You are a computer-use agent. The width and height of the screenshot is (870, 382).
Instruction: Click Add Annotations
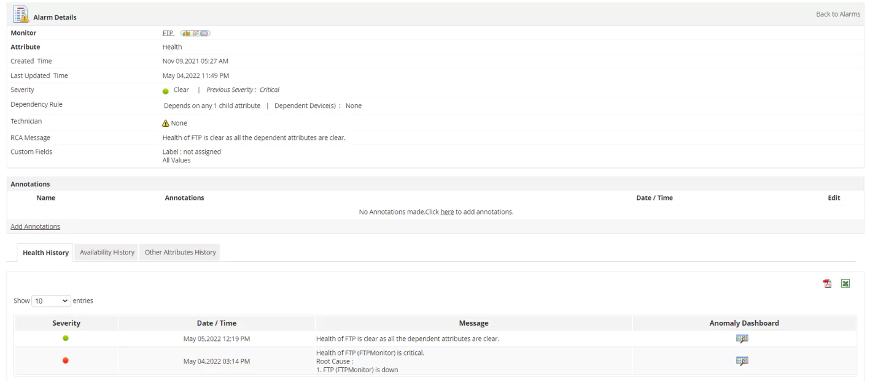pos(35,226)
